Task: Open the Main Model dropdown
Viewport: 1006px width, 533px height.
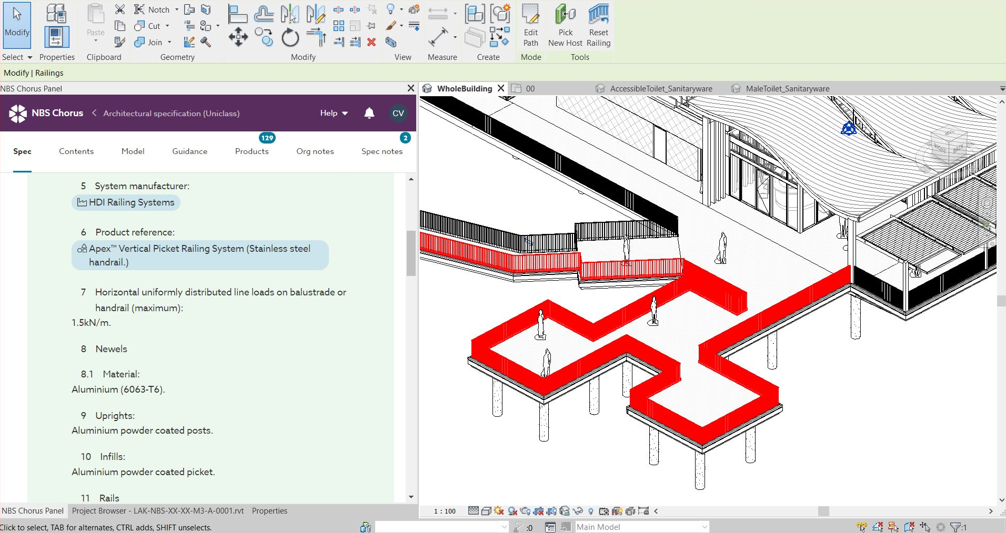Action: click(705, 527)
